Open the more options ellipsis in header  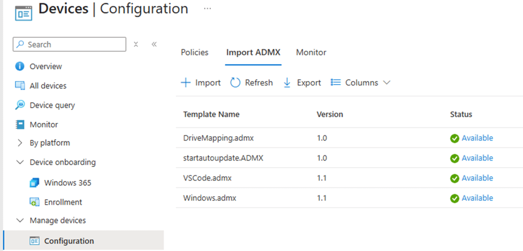pyautogui.click(x=207, y=9)
